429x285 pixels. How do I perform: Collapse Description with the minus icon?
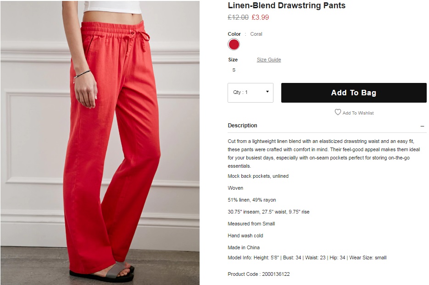point(423,126)
